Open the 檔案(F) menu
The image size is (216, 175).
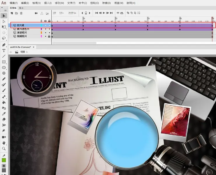click(x=14, y=3)
